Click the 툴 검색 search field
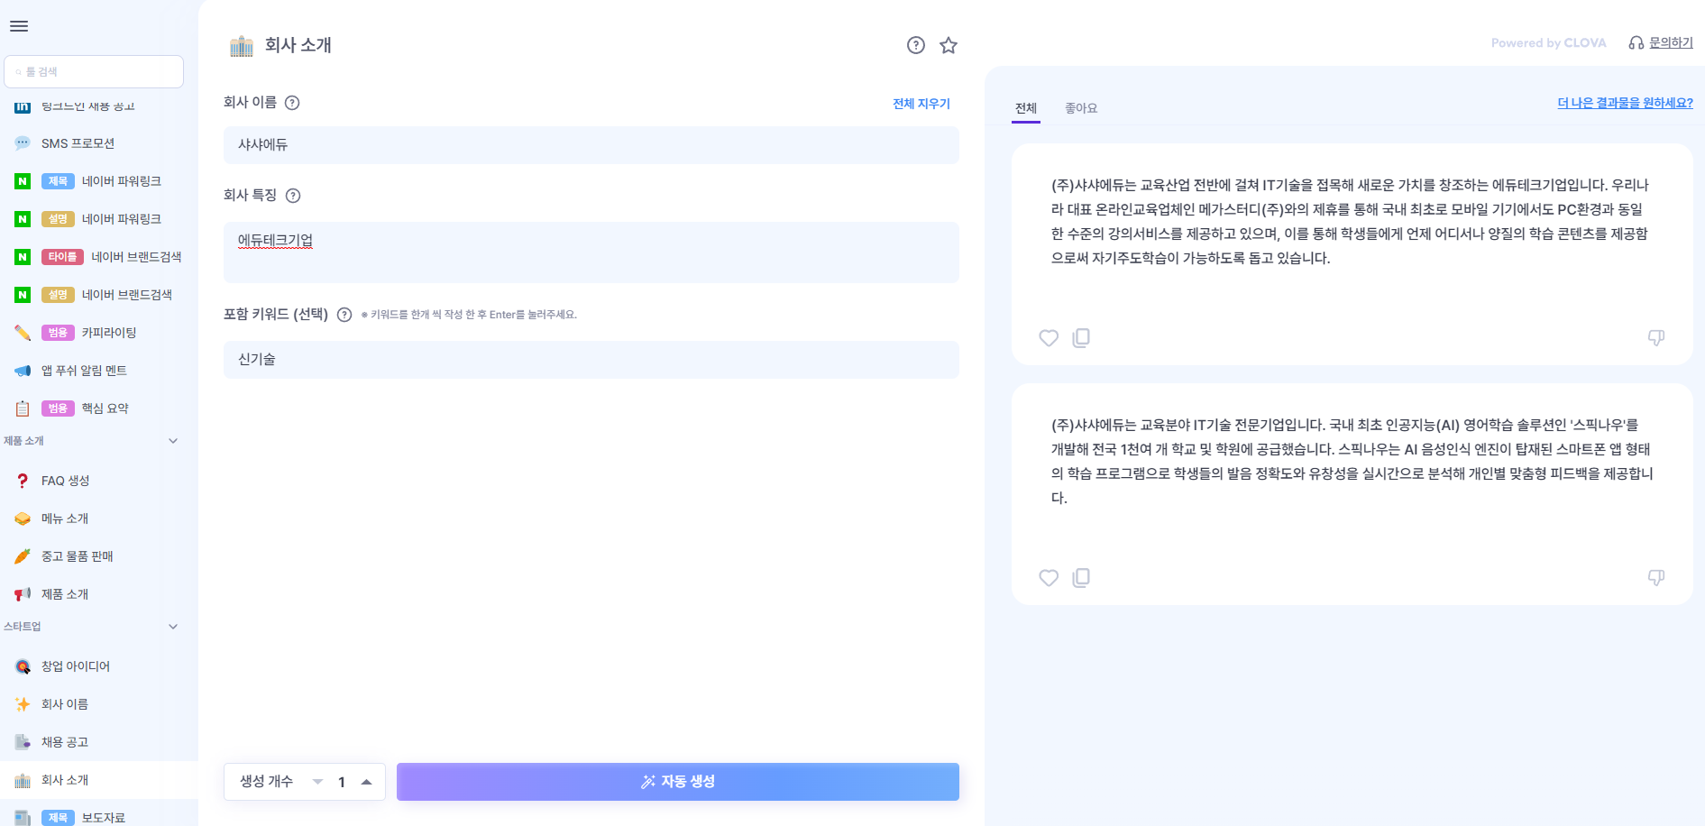Screen dimensions: 1705x826 (94, 72)
